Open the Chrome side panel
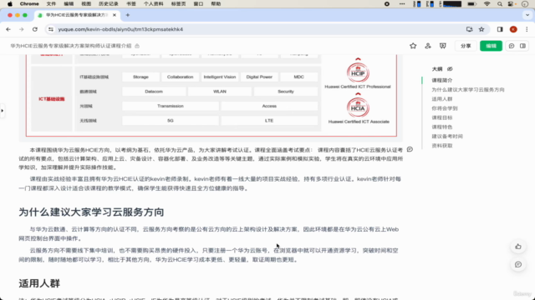Viewport: 535px width, 300px height. (x=500, y=30)
